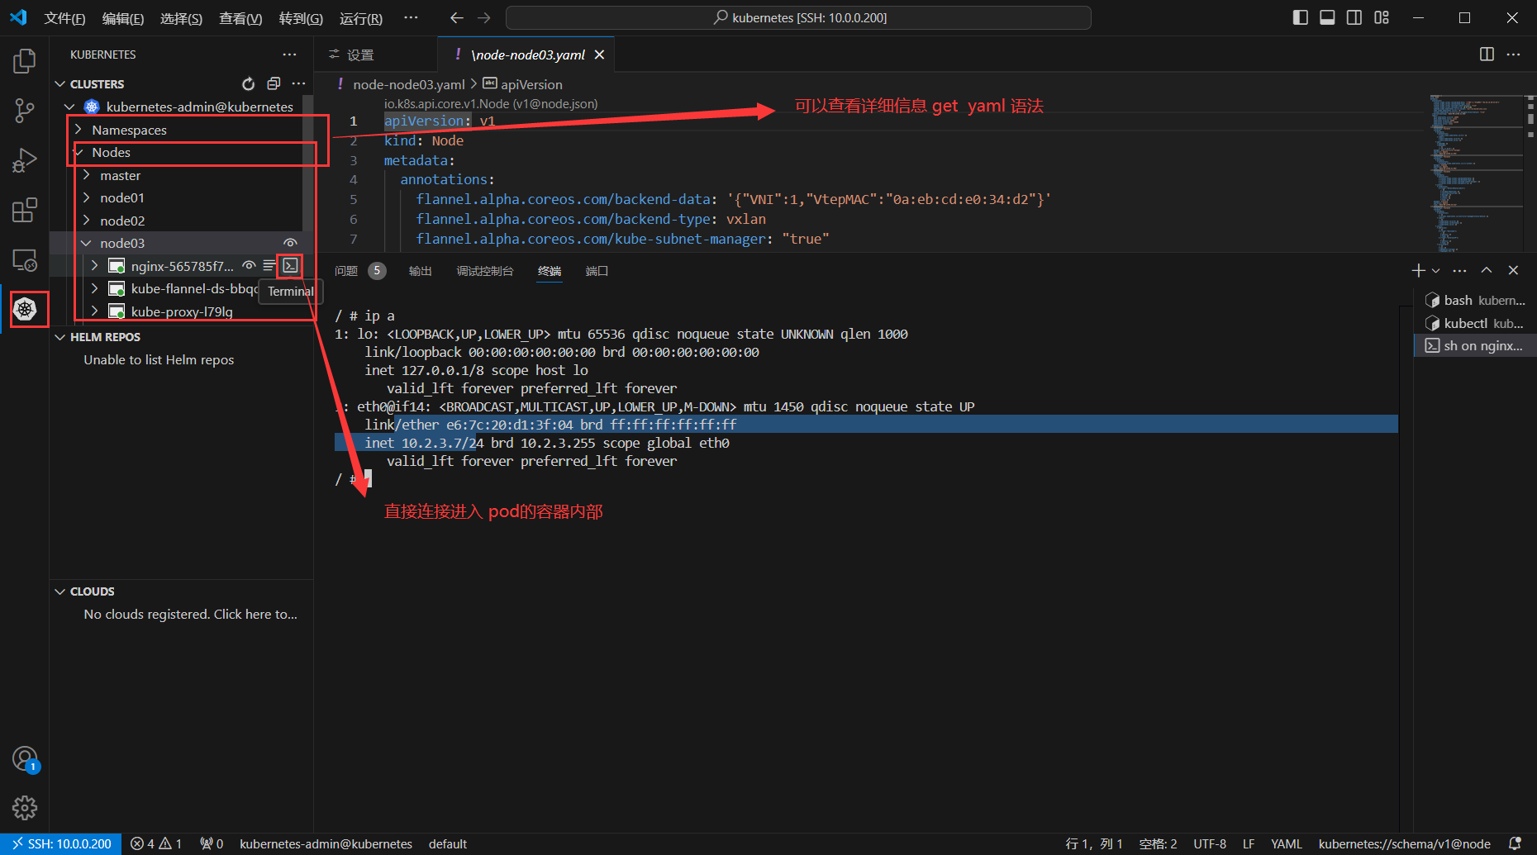Open Run and Debug view
The width and height of the screenshot is (1537, 855).
point(25,160)
